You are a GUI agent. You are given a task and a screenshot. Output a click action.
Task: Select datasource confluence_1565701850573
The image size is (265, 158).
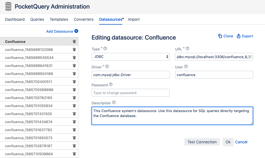point(39,138)
